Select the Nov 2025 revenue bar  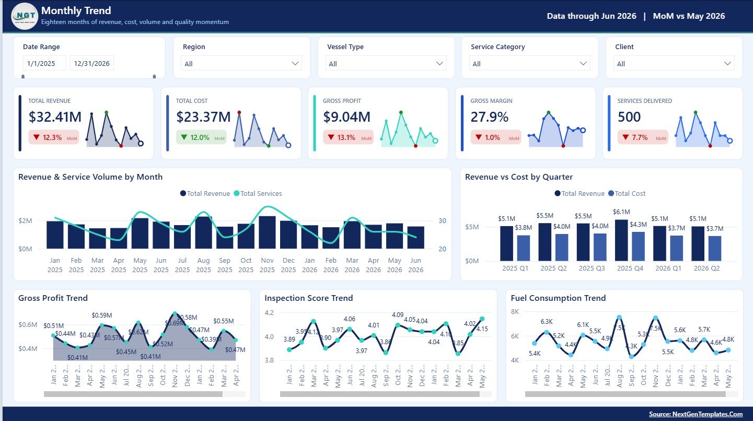tap(267, 232)
